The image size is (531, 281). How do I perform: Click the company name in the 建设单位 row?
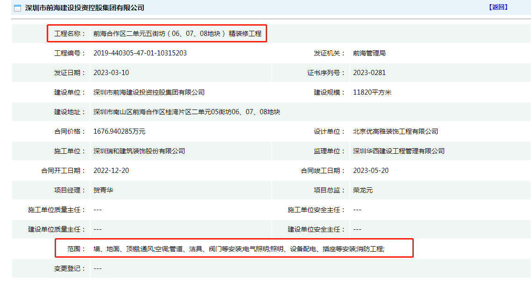pos(149,92)
